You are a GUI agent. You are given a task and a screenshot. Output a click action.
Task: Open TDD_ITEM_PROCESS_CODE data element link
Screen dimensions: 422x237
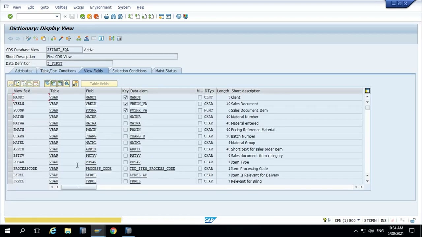(152, 169)
